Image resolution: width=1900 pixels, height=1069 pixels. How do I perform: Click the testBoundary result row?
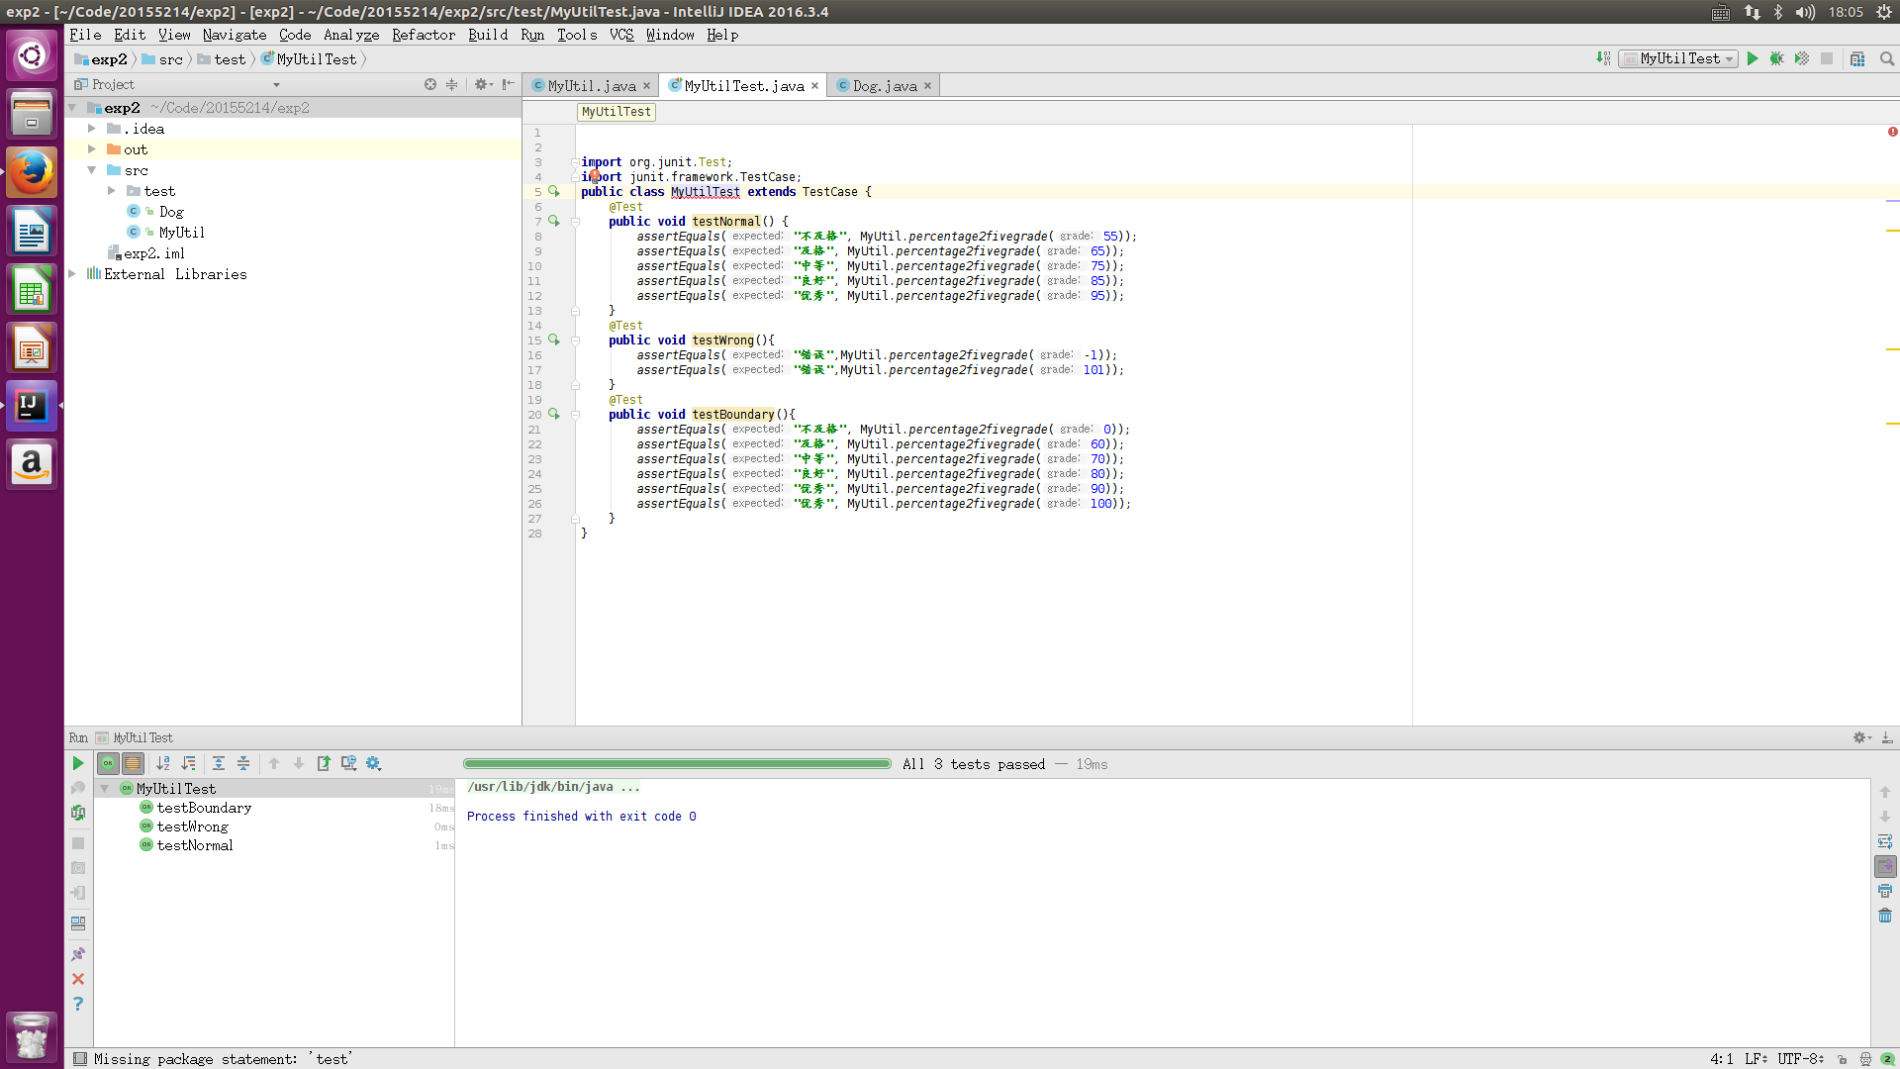pos(275,808)
